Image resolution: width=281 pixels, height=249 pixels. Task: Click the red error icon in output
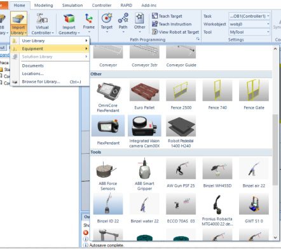pos(86,232)
